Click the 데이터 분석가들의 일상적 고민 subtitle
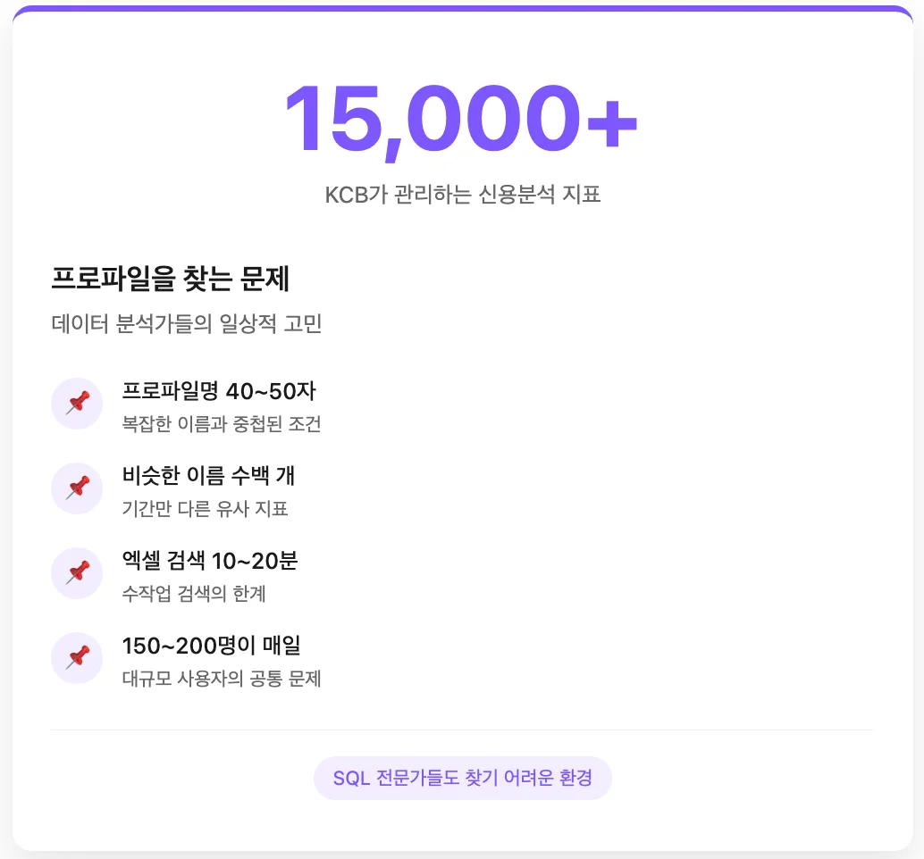The height and width of the screenshot is (859, 924). point(186,324)
